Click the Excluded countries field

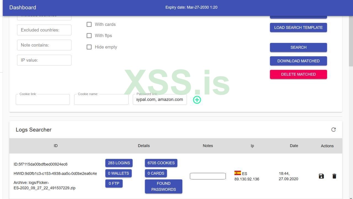(x=44, y=30)
